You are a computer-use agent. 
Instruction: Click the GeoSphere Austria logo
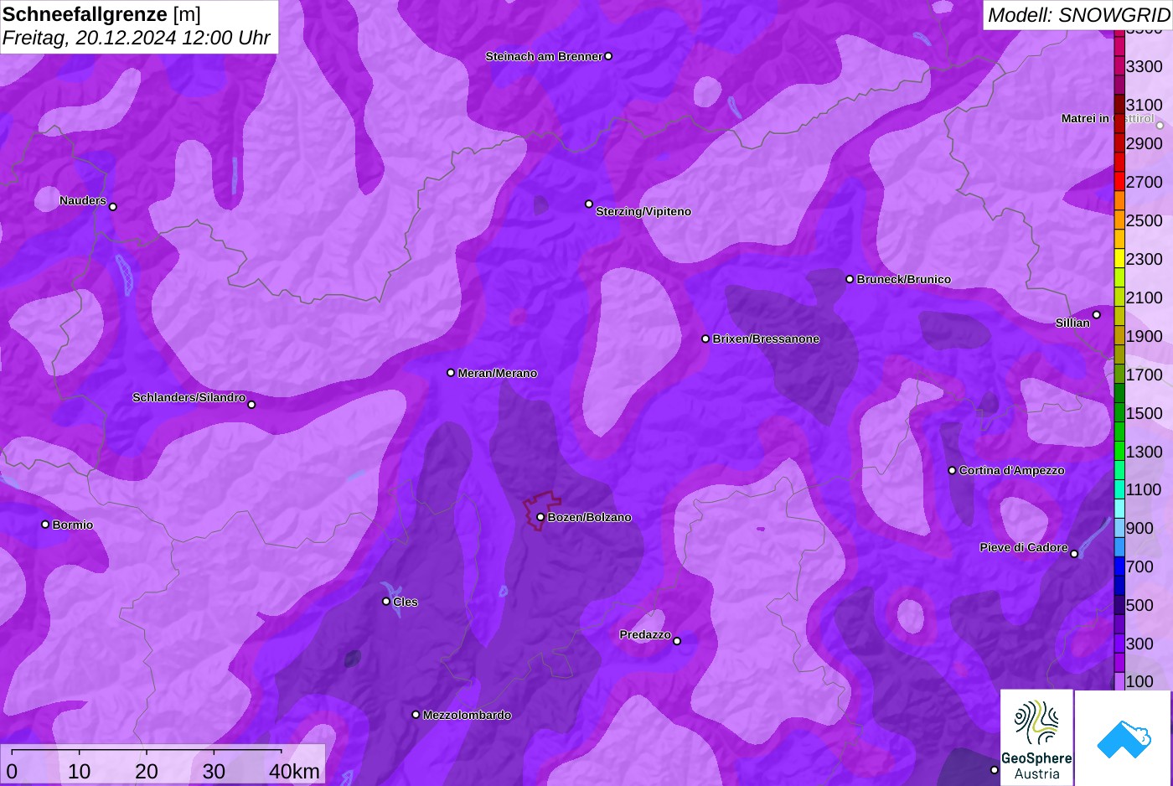click(x=1036, y=738)
